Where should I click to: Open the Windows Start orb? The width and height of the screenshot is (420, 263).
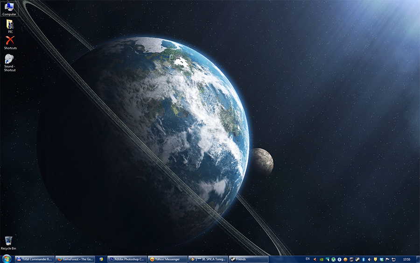[x=7, y=259]
